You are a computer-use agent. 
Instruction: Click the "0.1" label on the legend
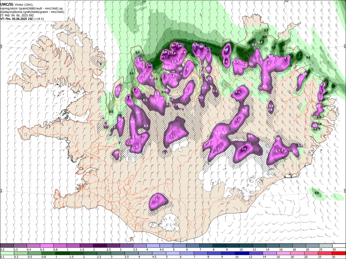pos(2,257)
